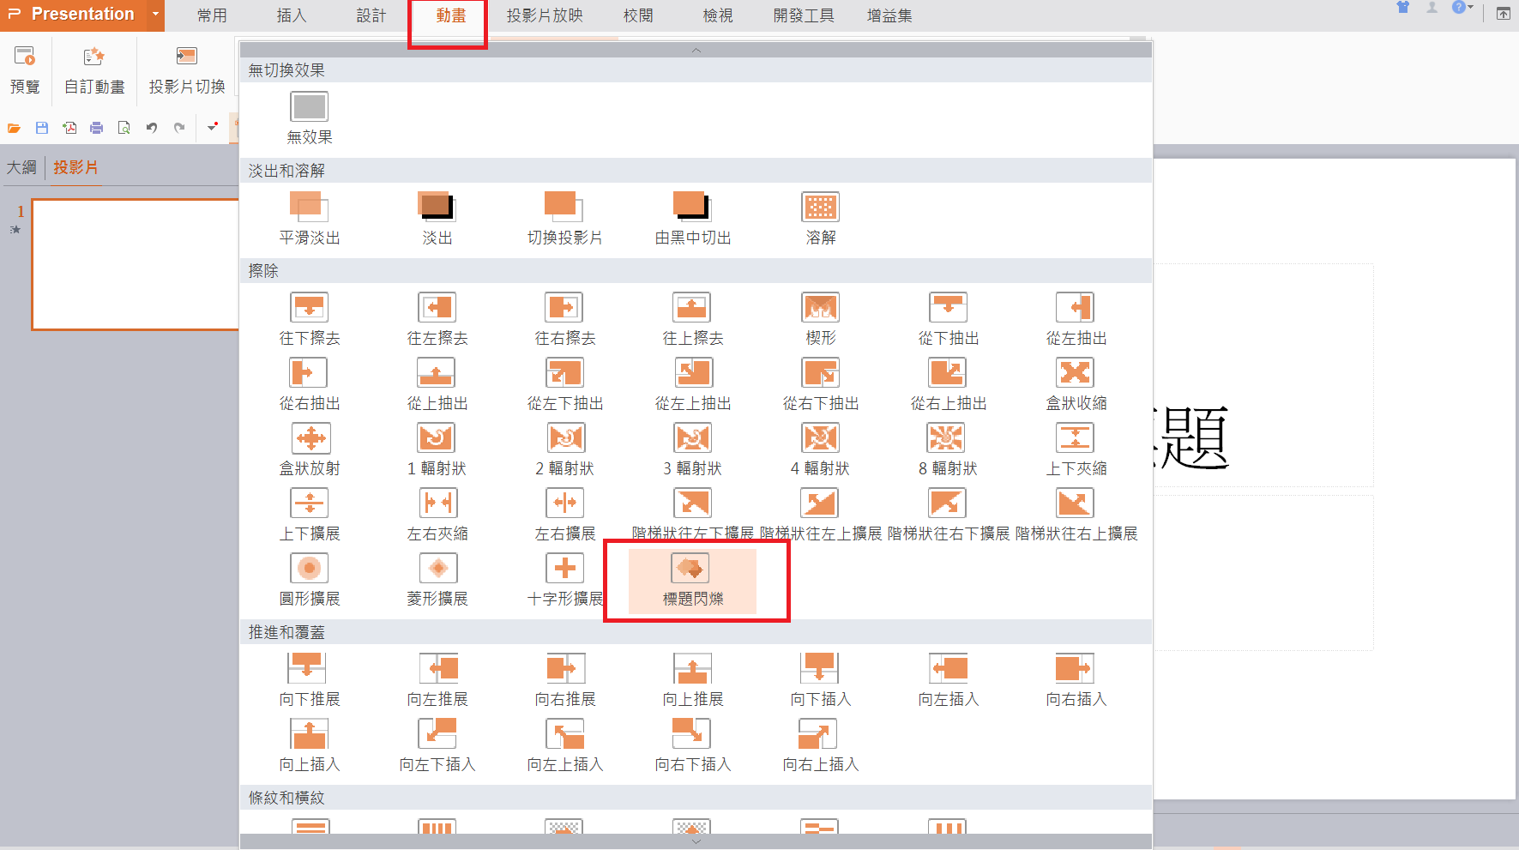Choose the 切換投影片 transition
1519x850 pixels.
click(x=564, y=219)
